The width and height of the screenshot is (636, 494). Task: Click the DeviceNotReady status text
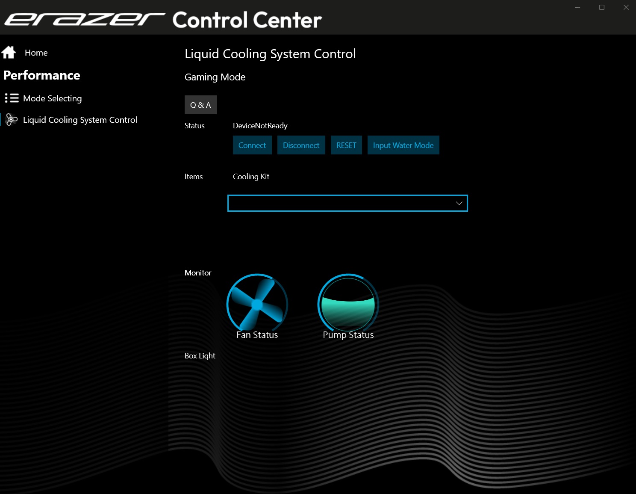(x=260, y=126)
